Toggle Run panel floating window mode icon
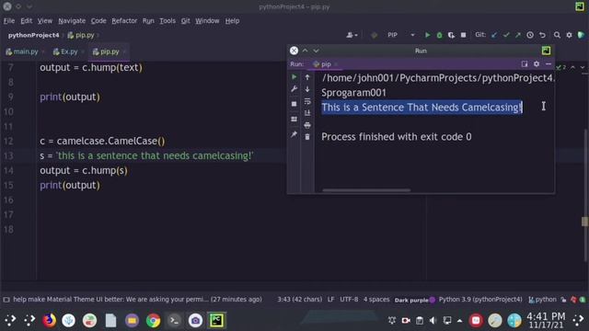Image resolution: width=589 pixels, height=331 pixels. click(525, 64)
